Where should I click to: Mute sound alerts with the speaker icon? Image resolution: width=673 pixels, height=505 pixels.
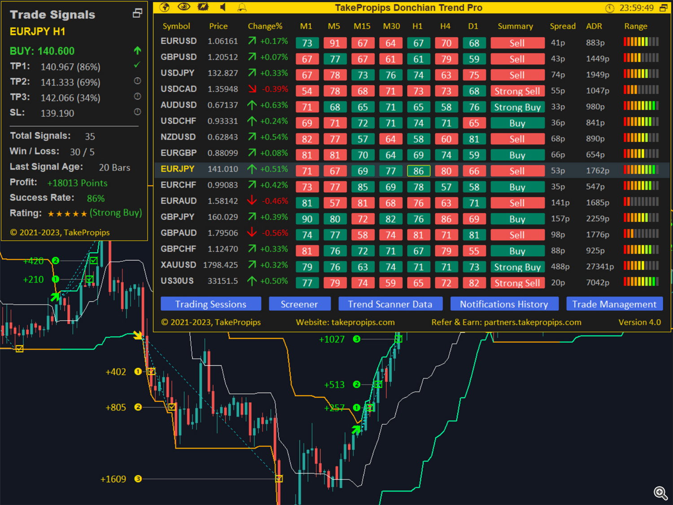(x=223, y=7)
